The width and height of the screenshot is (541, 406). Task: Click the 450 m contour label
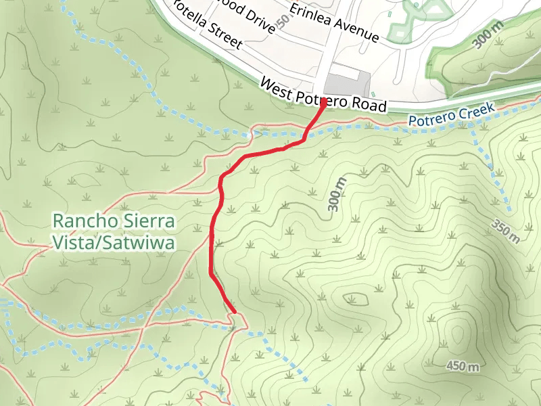coord(463,366)
